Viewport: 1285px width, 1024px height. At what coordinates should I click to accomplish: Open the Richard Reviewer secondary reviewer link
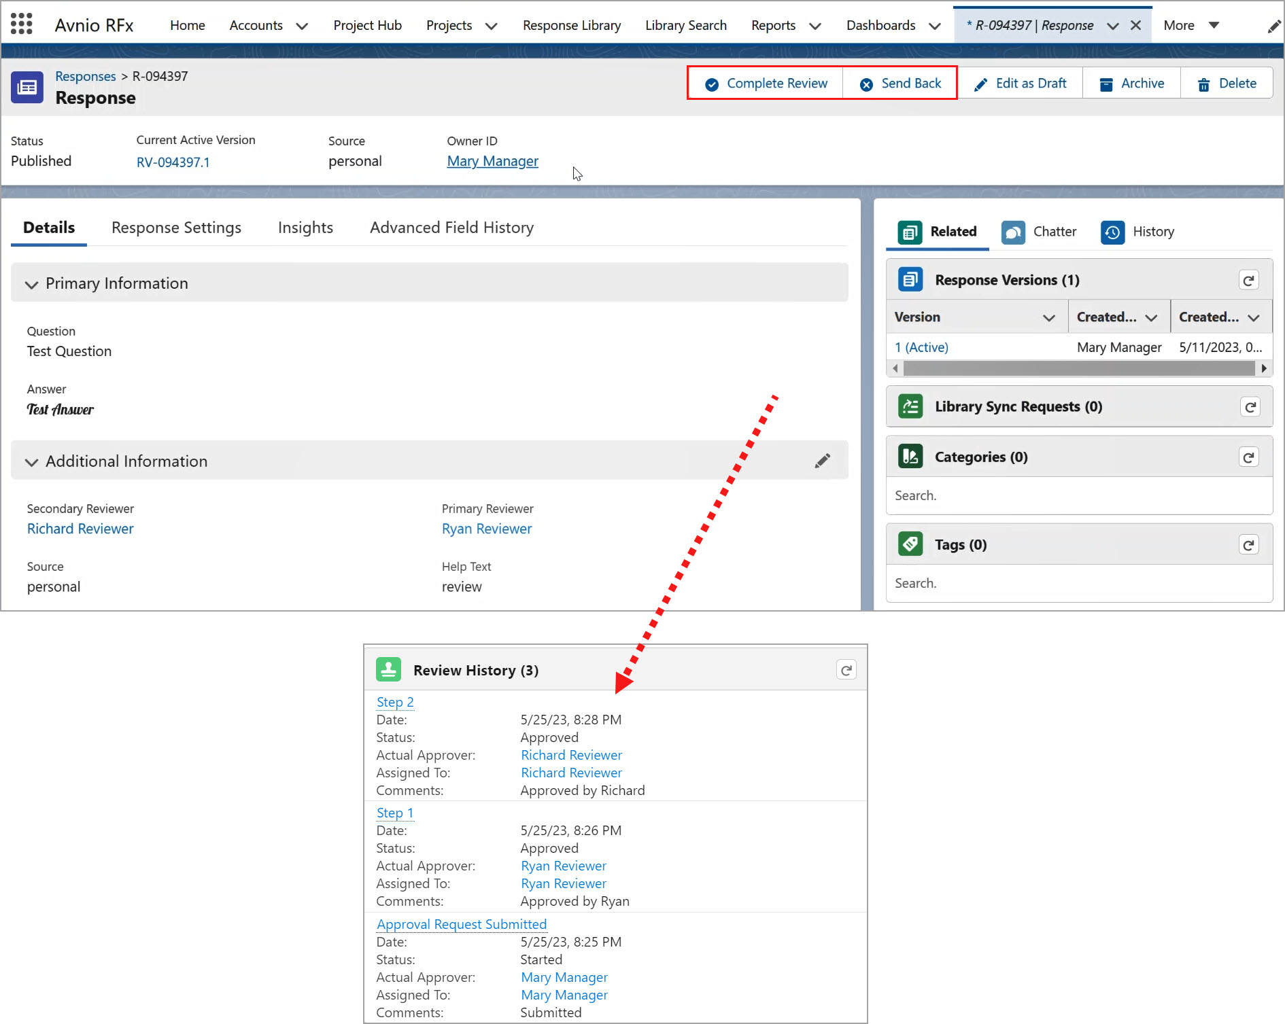pos(80,529)
